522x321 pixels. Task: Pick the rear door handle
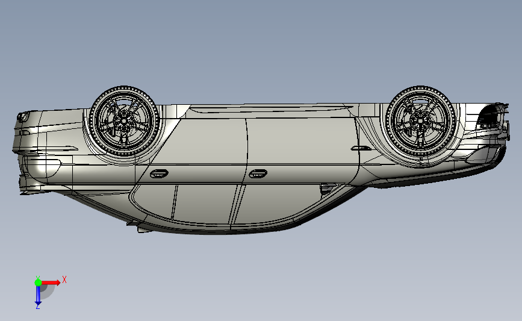click(x=159, y=173)
